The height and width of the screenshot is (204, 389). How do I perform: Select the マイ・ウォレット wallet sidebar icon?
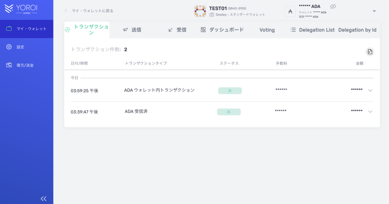tap(9, 29)
